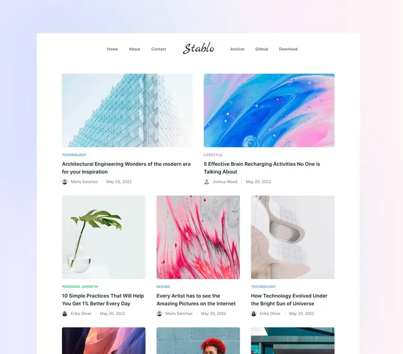
Task: Open the PERSONAL GROWTH category tag
Action: [x=80, y=286]
